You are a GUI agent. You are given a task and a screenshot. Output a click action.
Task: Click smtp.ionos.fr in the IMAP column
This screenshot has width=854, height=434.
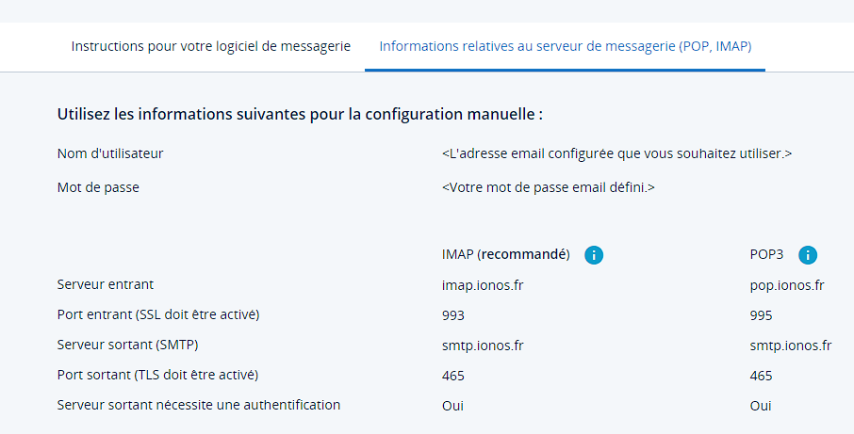click(x=483, y=346)
